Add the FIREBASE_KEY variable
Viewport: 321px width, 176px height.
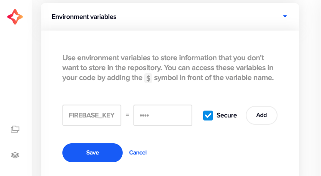tap(262, 115)
